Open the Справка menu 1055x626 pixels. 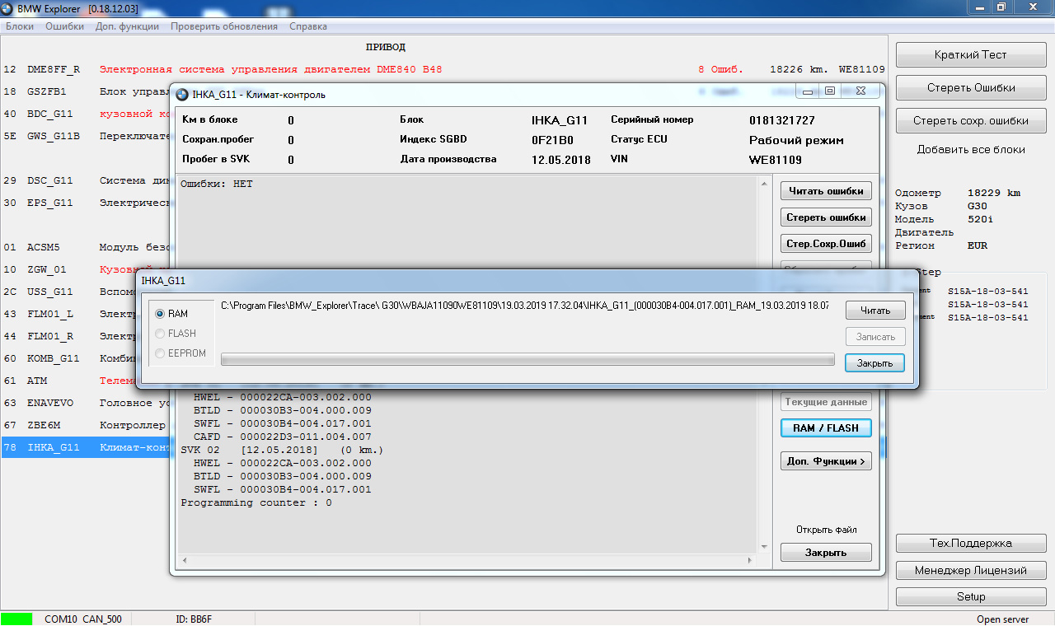click(308, 26)
